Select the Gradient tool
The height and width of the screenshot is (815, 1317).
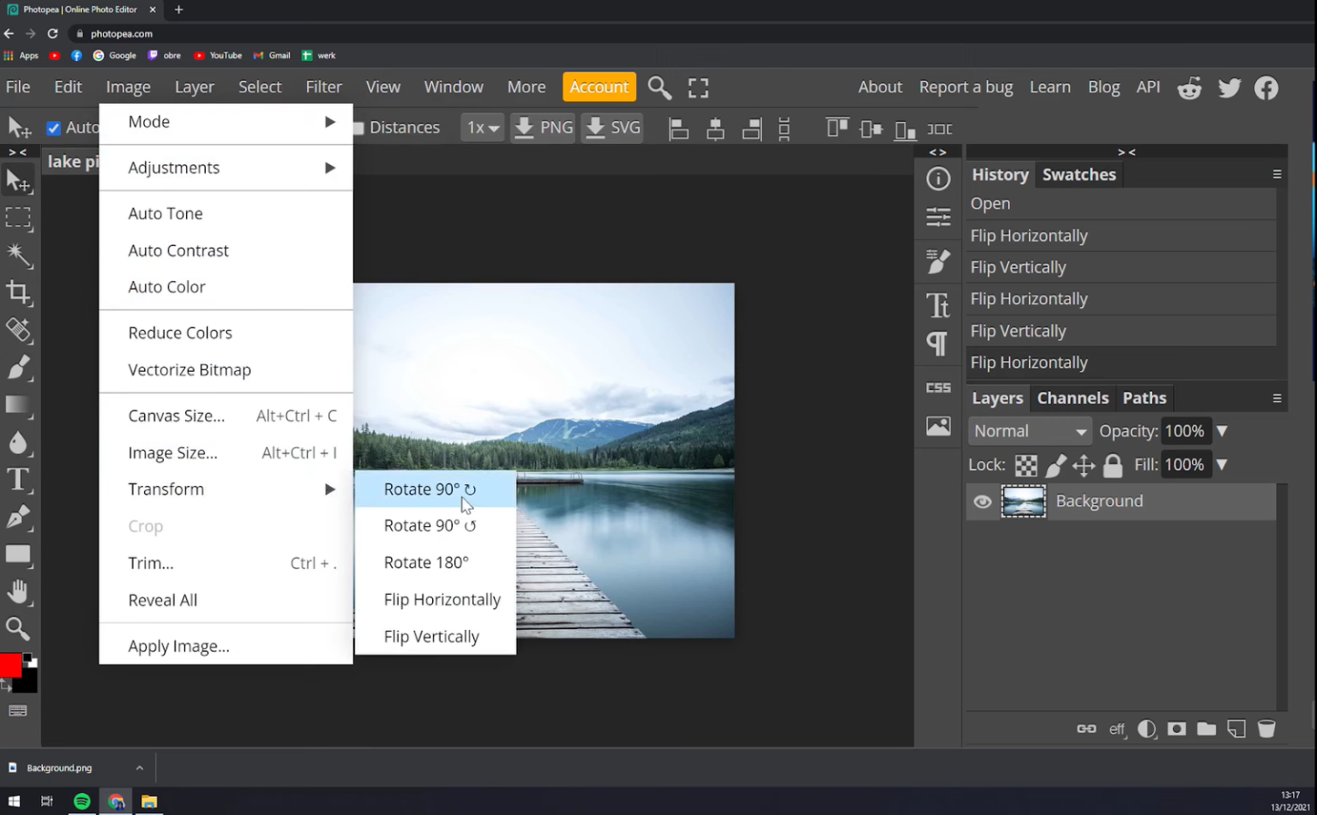coord(19,405)
